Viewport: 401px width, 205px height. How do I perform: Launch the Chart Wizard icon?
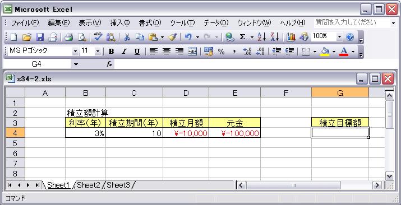tap(291, 38)
